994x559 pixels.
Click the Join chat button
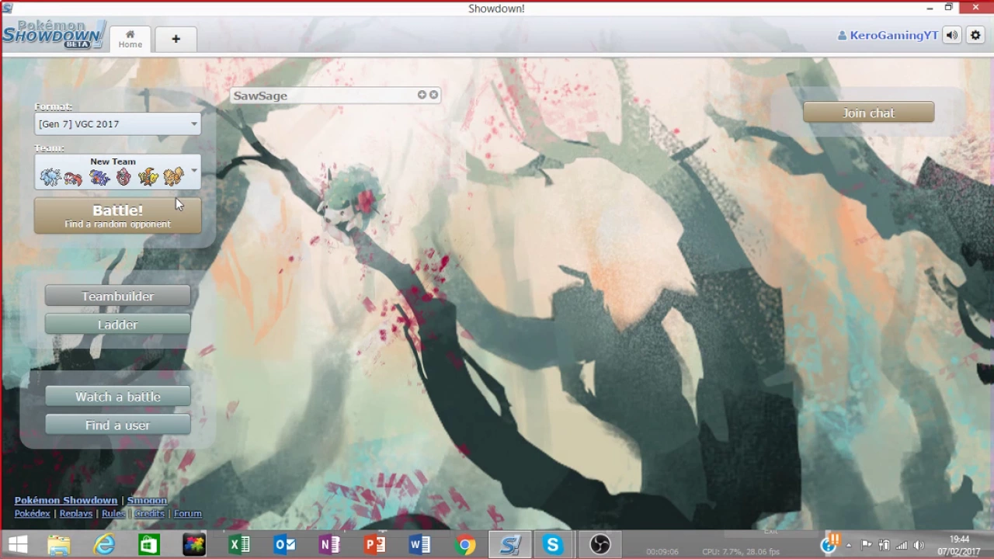868,113
